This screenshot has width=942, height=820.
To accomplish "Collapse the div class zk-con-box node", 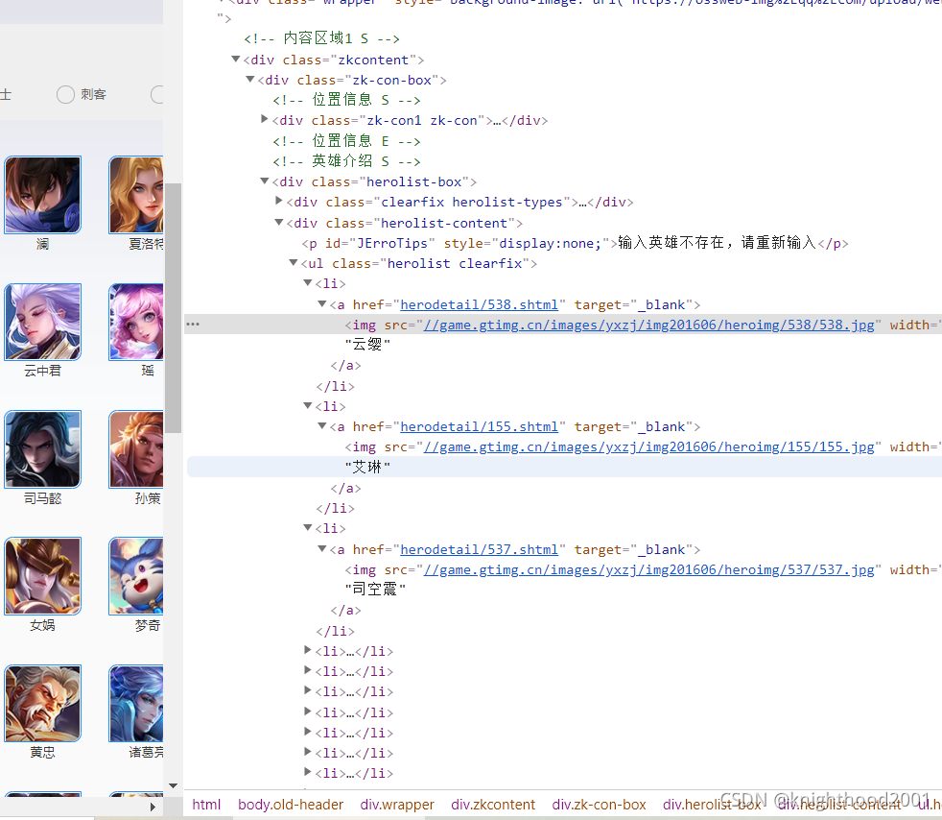I will pos(250,80).
